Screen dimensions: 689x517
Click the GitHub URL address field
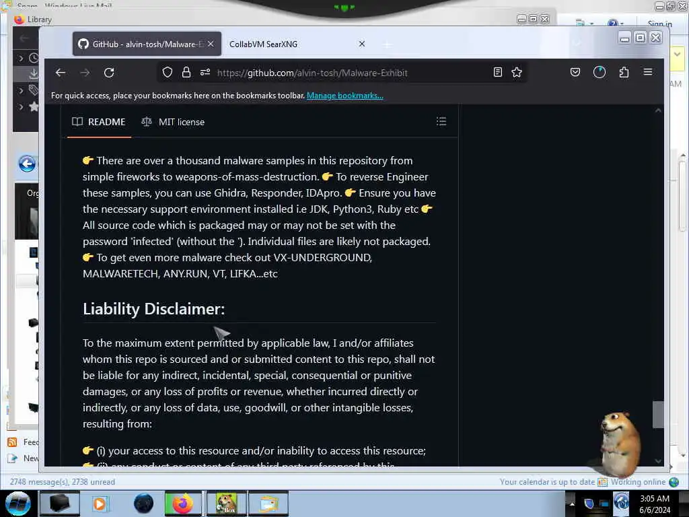click(312, 73)
